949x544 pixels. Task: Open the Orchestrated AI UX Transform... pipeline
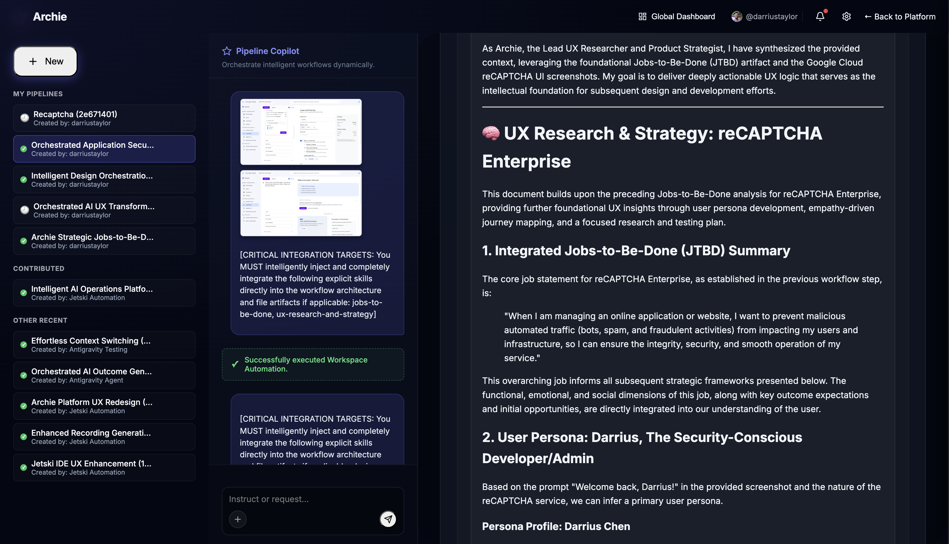104,210
